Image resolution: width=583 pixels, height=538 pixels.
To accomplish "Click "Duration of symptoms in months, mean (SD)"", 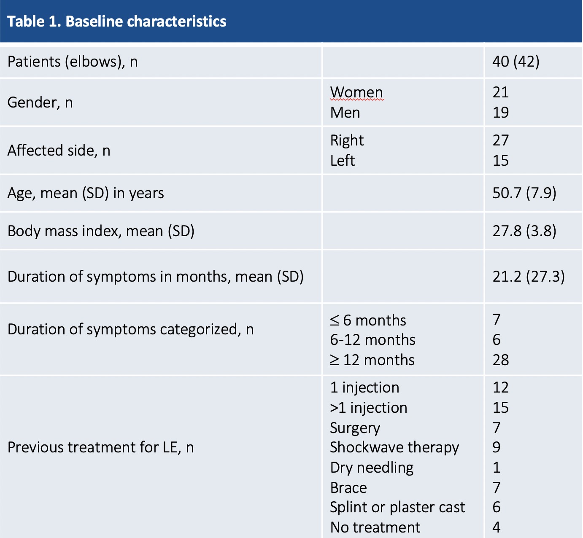I will (x=155, y=277).
